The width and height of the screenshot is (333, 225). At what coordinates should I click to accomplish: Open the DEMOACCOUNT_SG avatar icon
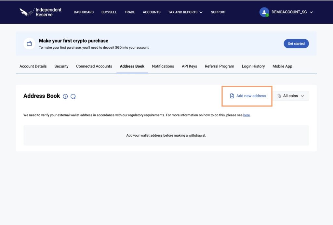[264, 12]
